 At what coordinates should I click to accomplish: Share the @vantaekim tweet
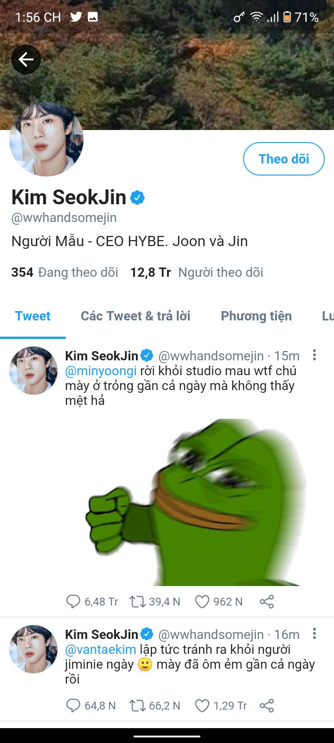pos(267,706)
